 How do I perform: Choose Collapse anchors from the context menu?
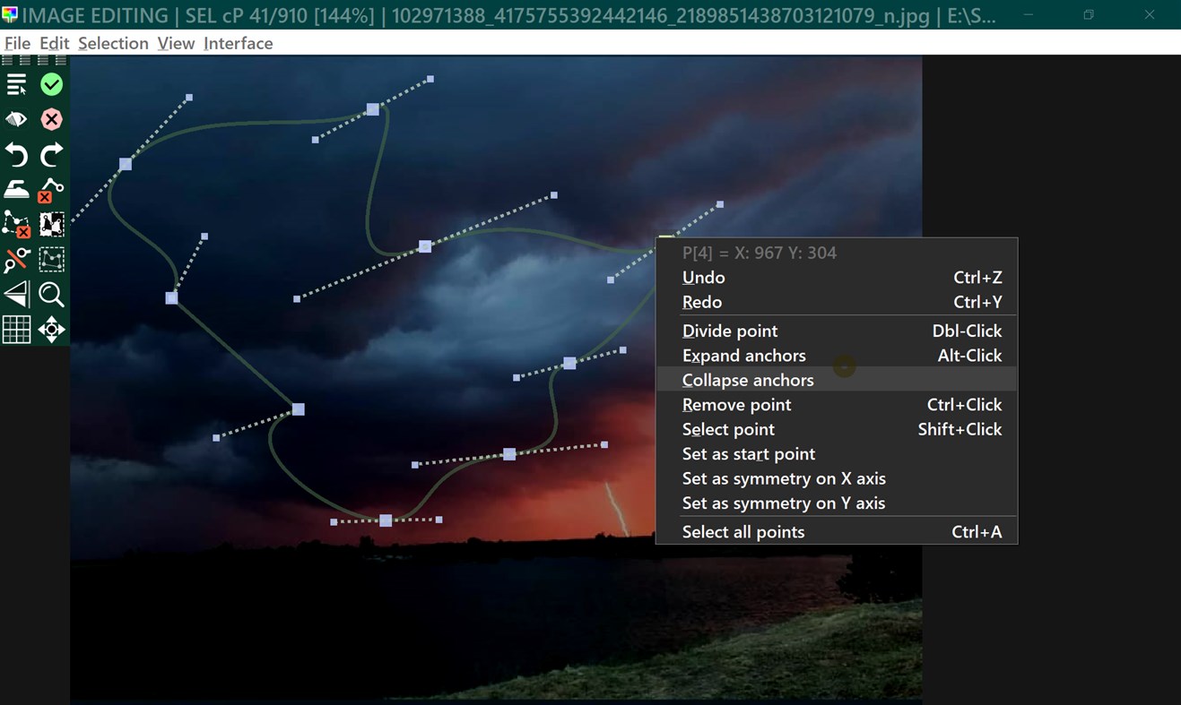click(748, 380)
